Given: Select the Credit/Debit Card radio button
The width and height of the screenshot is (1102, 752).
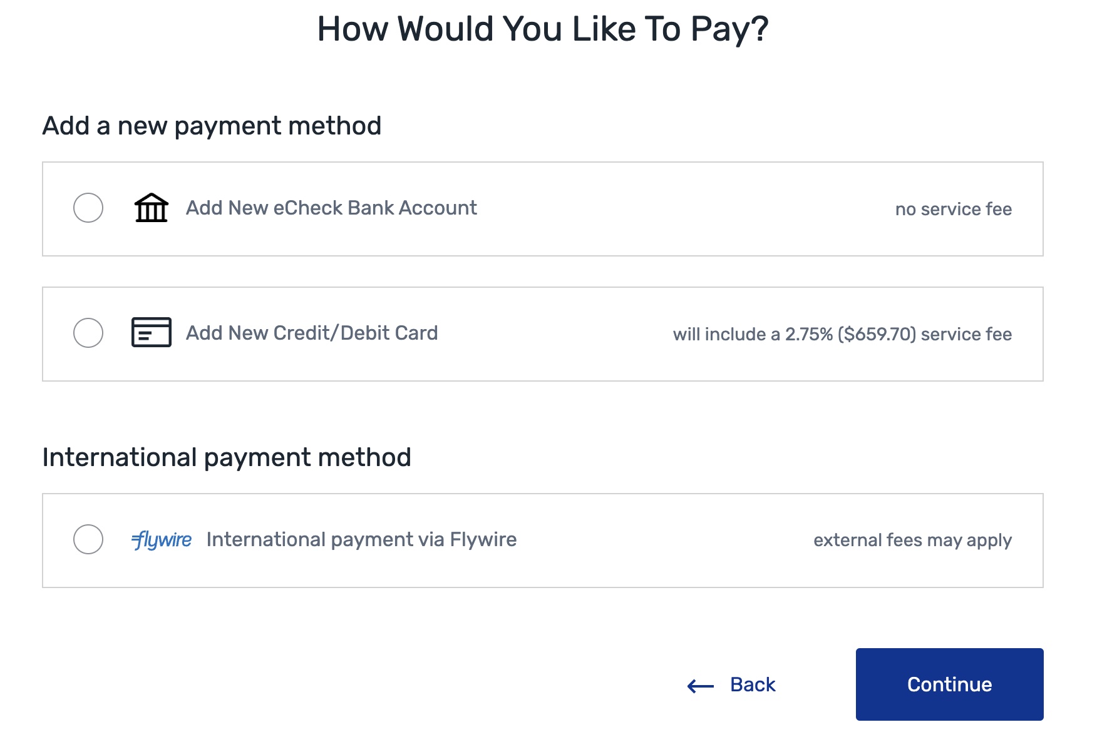Looking at the screenshot, I should pos(88,333).
